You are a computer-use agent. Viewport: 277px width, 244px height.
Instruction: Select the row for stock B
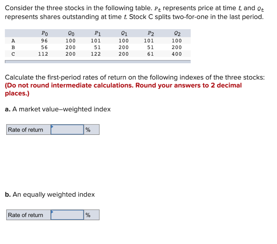click(13, 47)
